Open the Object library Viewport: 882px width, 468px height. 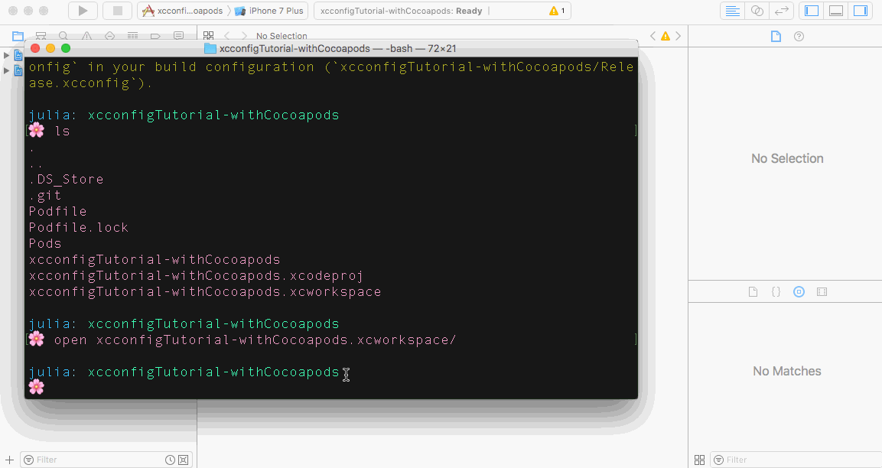799,291
